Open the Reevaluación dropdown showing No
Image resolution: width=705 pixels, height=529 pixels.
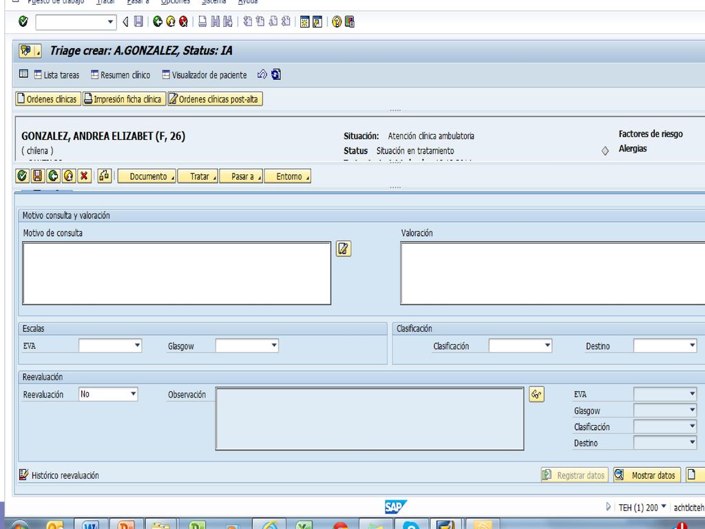[x=133, y=394]
